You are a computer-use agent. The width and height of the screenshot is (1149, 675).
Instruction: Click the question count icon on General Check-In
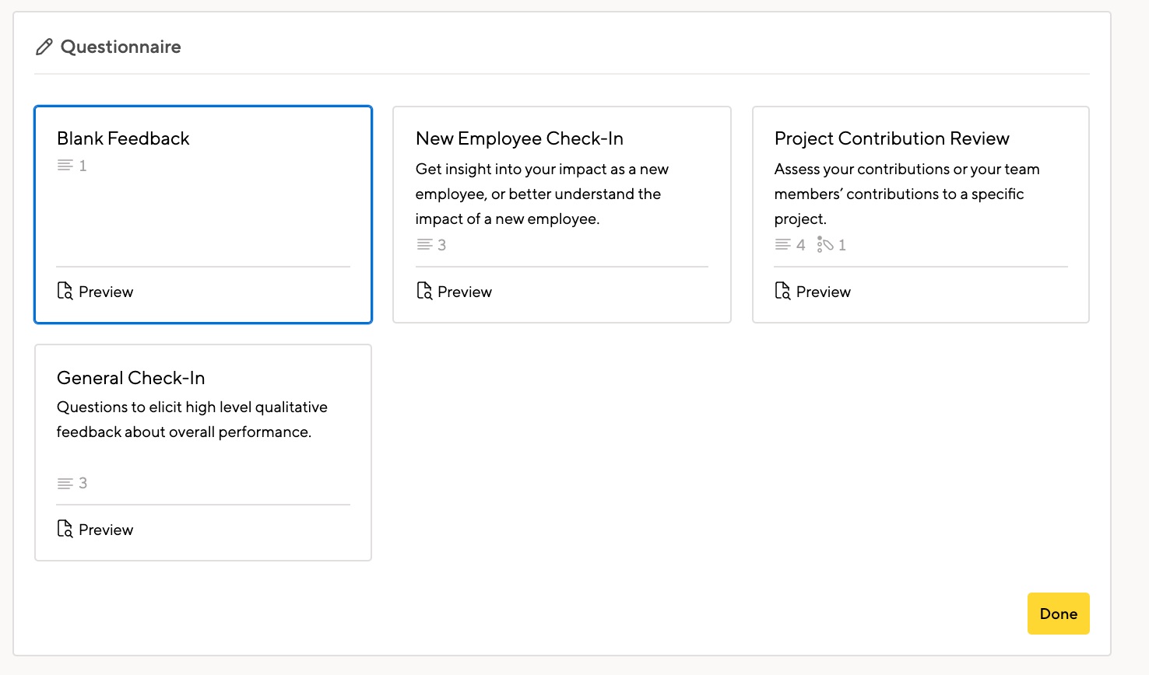(x=64, y=483)
